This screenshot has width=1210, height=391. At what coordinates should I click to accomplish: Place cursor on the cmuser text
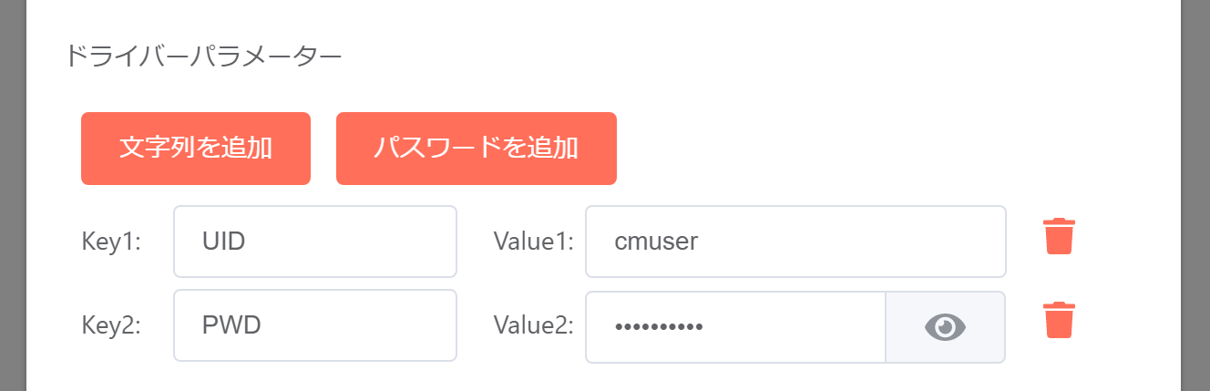coord(656,242)
